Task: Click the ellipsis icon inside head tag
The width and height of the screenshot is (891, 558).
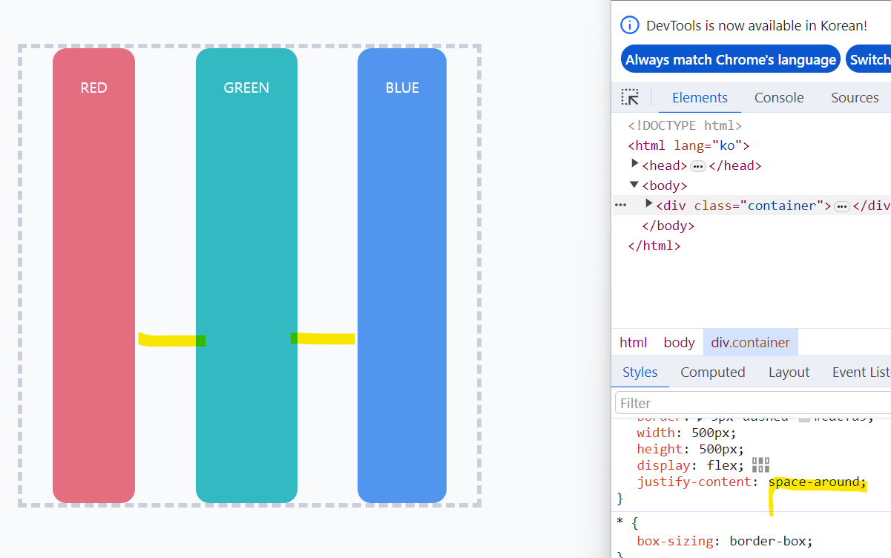Action: pyautogui.click(x=697, y=166)
